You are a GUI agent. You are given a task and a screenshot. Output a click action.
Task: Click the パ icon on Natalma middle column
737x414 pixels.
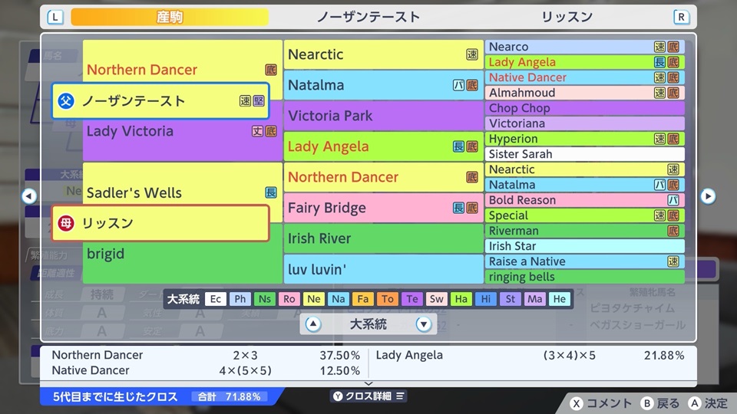point(458,85)
